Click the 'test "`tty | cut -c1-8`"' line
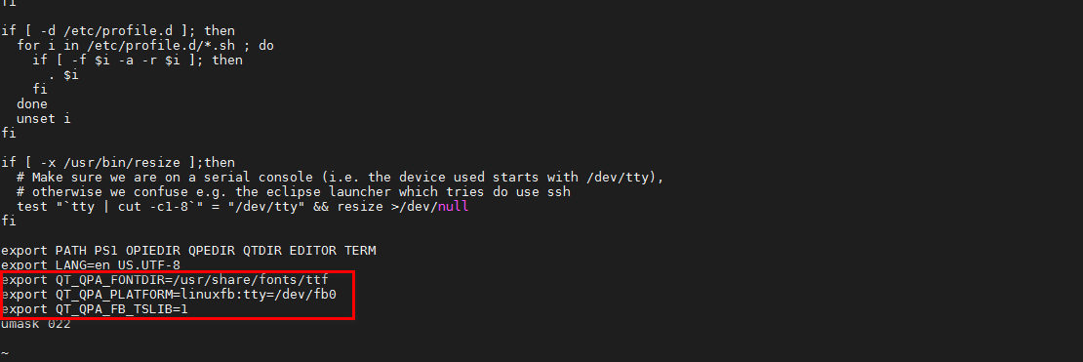 point(243,207)
